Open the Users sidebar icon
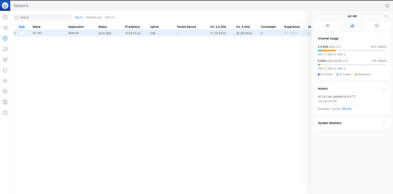 pos(5,81)
